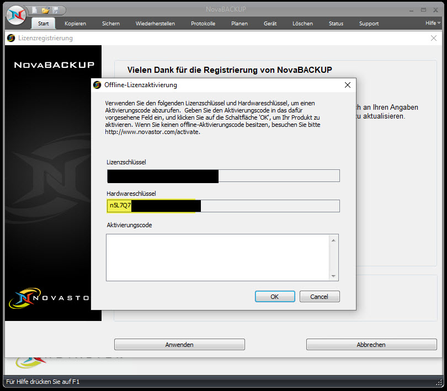Screen dimensions: 447x391
Task: Confirm activation with the OK button
Action: 275,296
